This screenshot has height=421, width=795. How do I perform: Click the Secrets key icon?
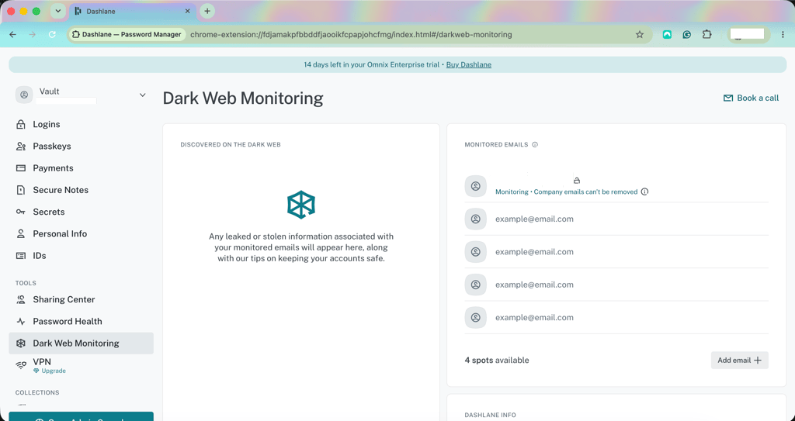[21, 212]
